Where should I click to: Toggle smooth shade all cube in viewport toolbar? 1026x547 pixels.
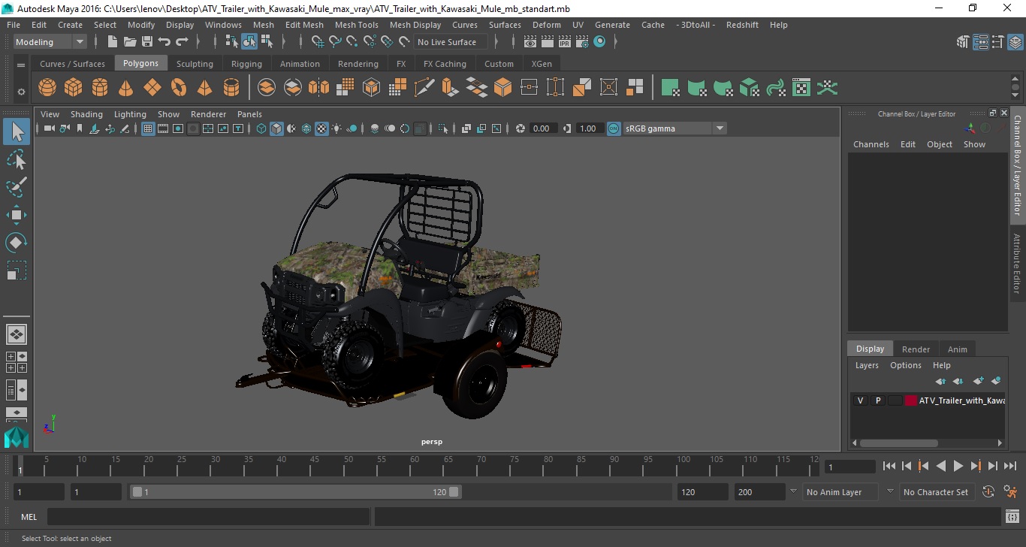276,128
